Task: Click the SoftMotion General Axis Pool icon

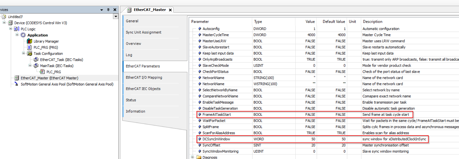Action: [x=17, y=84]
